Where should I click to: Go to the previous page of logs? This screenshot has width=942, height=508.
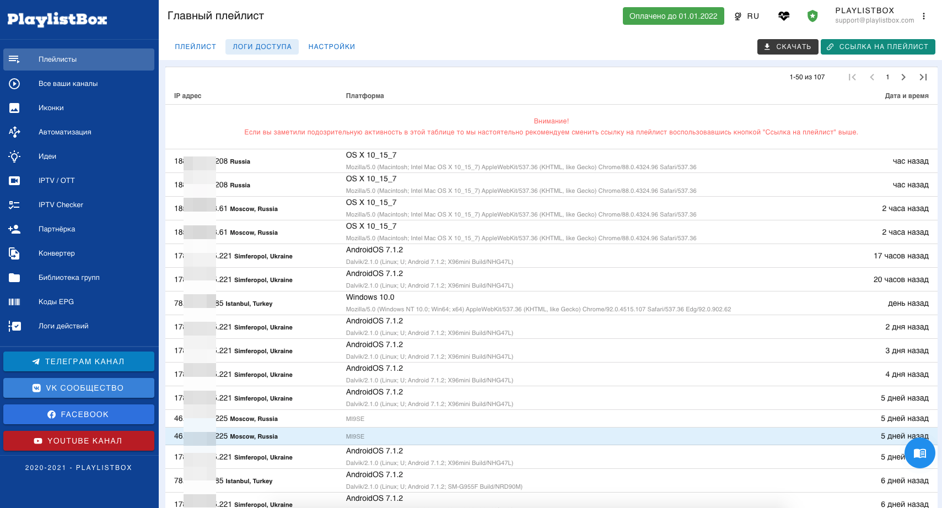pyautogui.click(x=872, y=77)
